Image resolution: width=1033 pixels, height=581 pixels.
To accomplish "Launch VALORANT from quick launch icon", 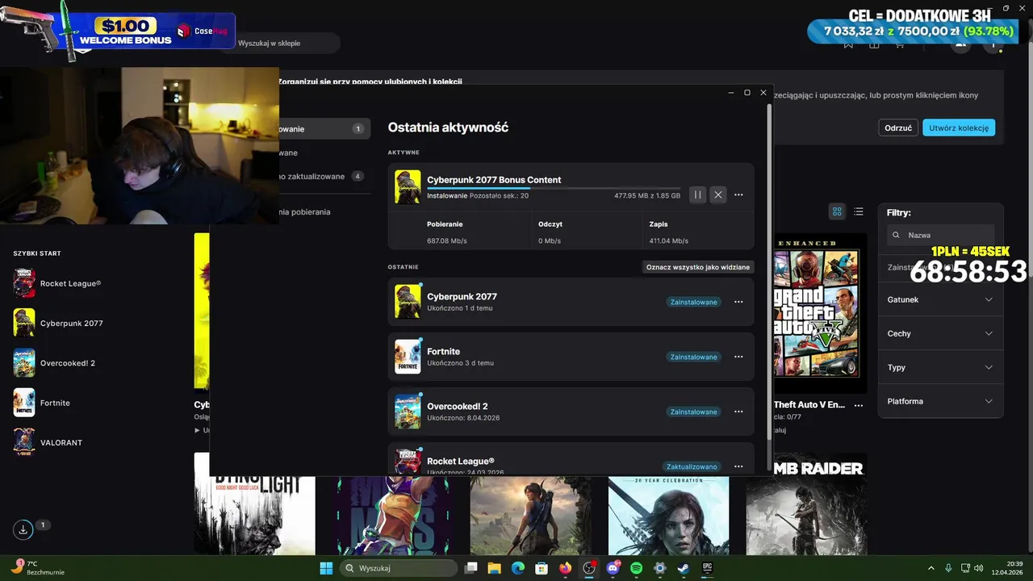I will point(24,442).
